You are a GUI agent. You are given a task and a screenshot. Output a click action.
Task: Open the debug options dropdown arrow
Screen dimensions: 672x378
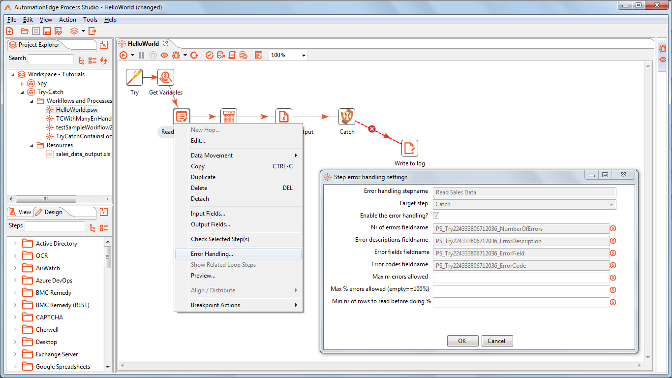pos(185,55)
